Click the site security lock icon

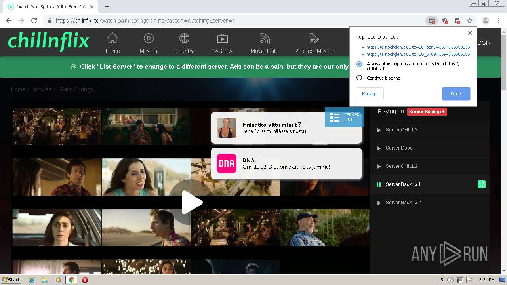point(50,21)
